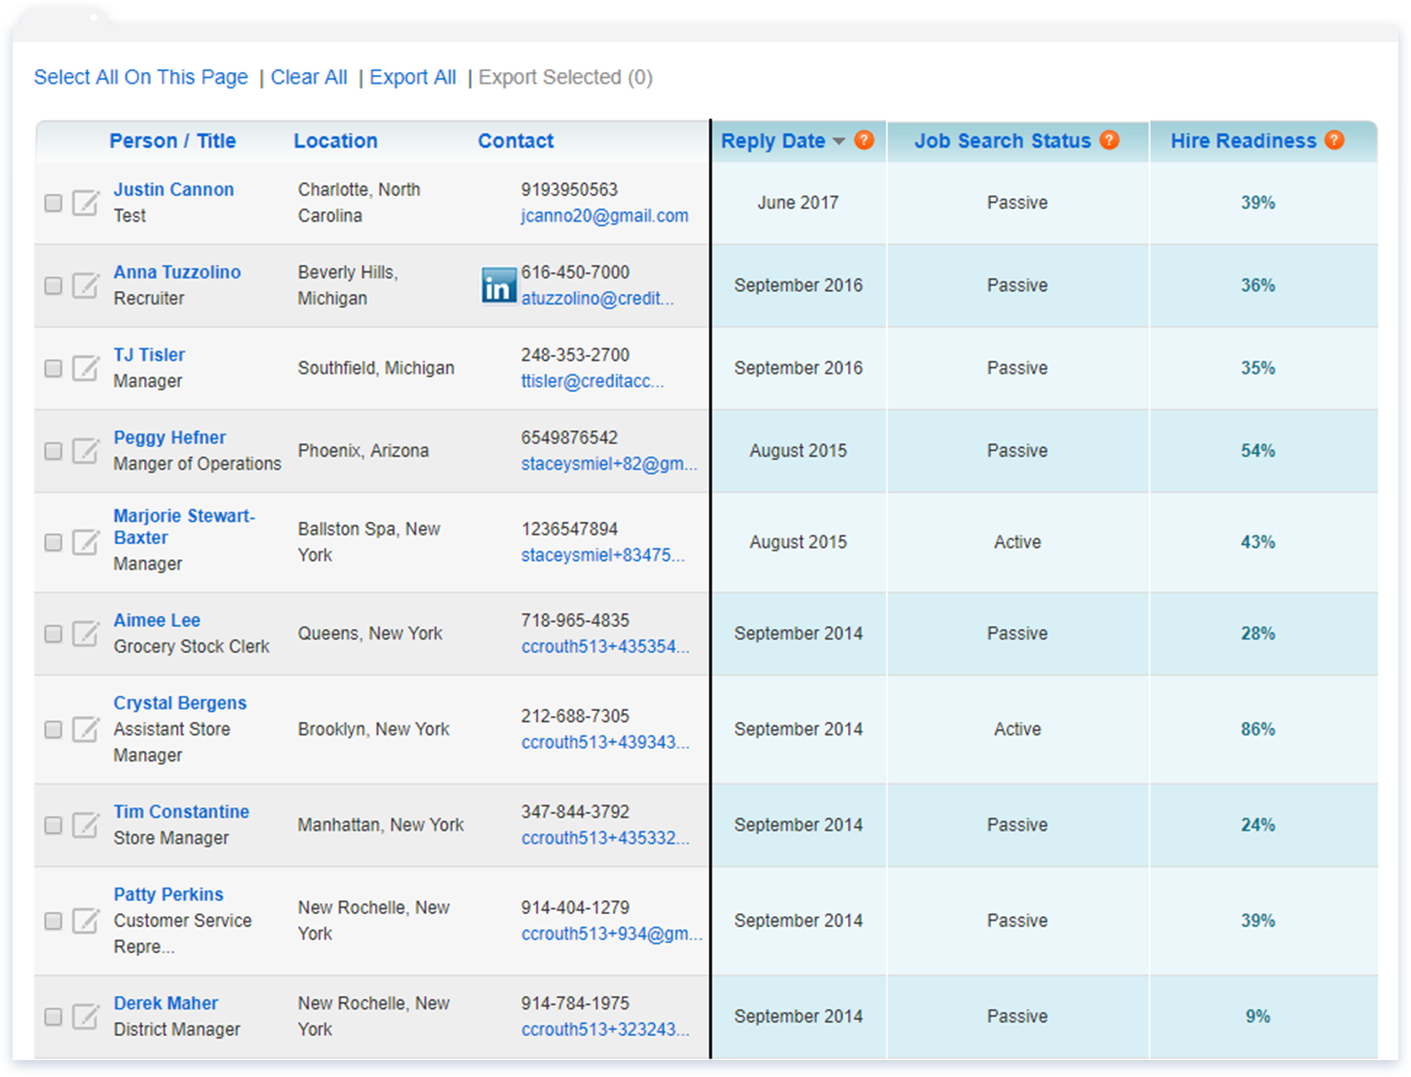The height and width of the screenshot is (1077, 1411).
Task: Open Crystal Bergens' profile link
Action: (180, 703)
